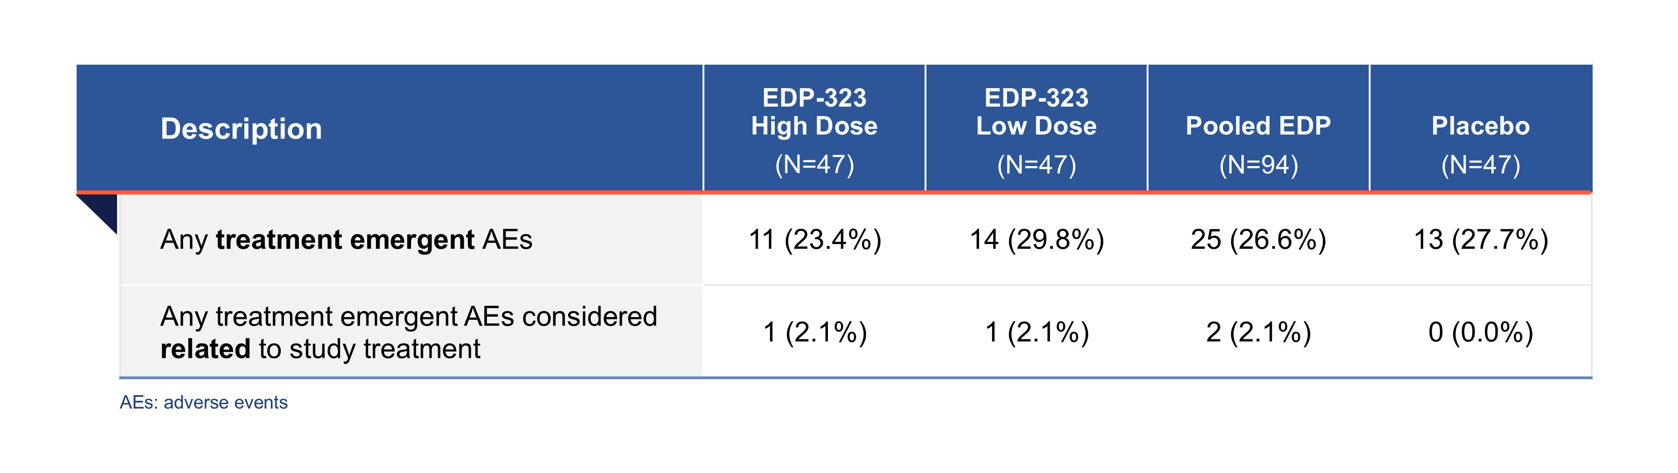The height and width of the screenshot is (473, 1678).
Task: Select the 2 (2.1%) cell
Action: tap(1258, 333)
